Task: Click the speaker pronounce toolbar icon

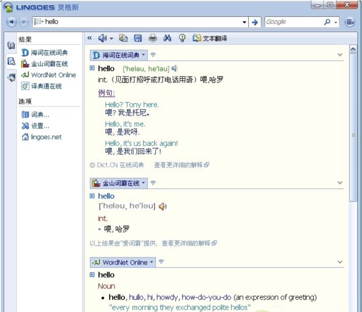Action: (102, 38)
